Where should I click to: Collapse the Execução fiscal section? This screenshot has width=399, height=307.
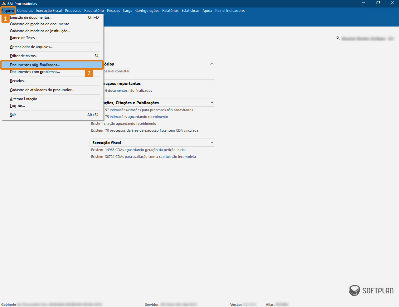(212, 143)
